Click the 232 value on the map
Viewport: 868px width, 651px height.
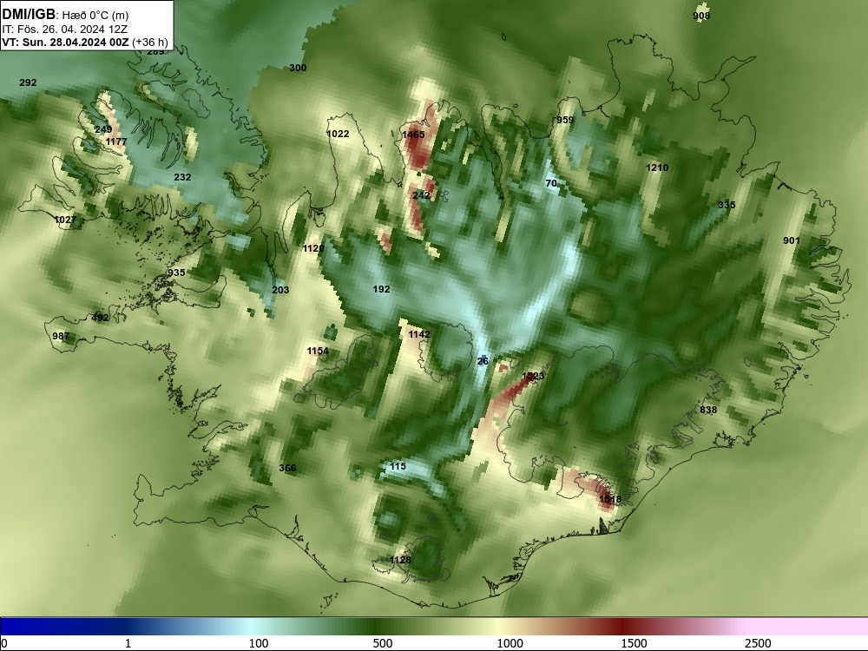(x=182, y=177)
